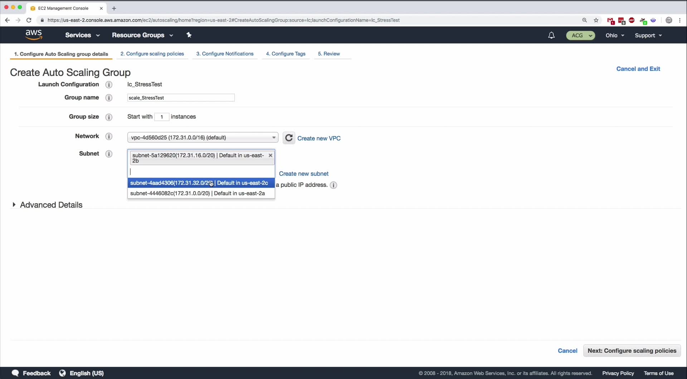Image resolution: width=687 pixels, height=379 pixels.
Task: Remove the subnet-5a129620 selection
Action: tap(271, 155)
